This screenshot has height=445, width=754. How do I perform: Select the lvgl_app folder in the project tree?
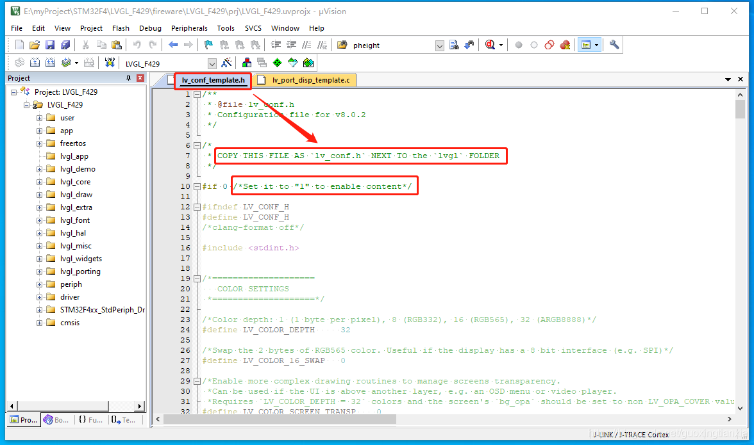74,156
